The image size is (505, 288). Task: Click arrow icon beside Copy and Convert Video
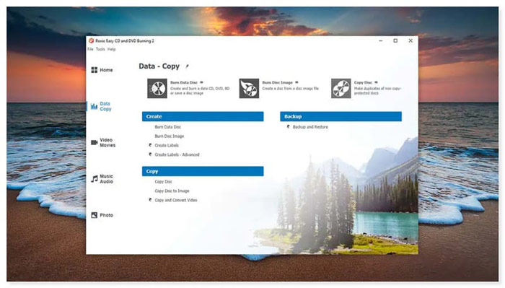(x=150, y=200)
